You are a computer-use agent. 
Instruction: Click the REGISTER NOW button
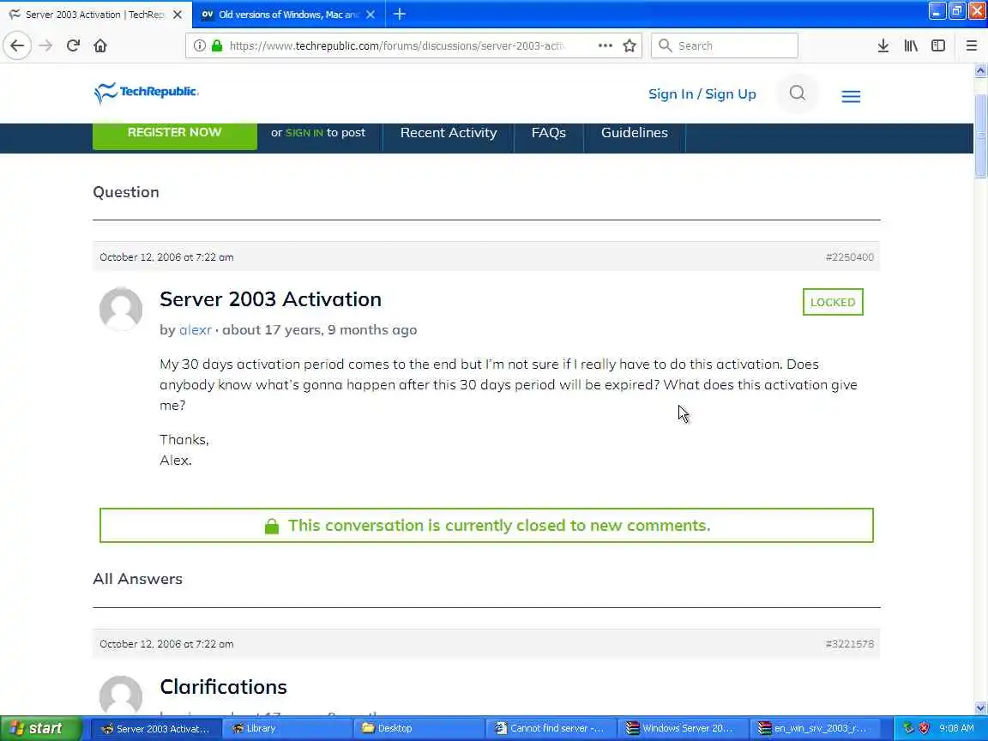pos(175,134)
